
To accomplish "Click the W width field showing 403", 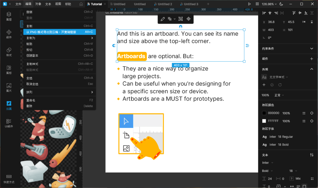I will point(271,30).
